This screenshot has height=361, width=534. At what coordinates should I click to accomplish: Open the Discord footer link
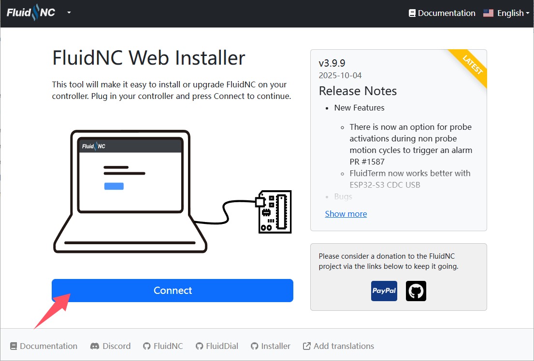coord(110,346)
